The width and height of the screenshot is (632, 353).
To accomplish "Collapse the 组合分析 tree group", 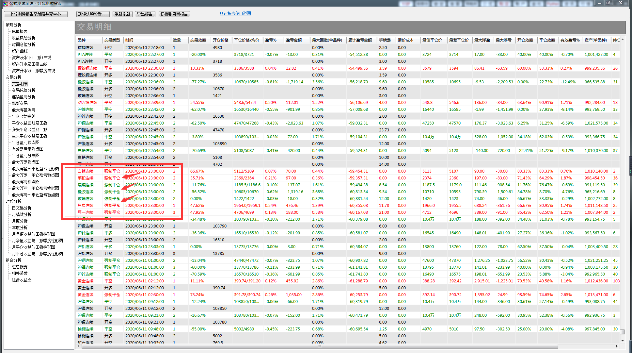I will click(13, 260).
